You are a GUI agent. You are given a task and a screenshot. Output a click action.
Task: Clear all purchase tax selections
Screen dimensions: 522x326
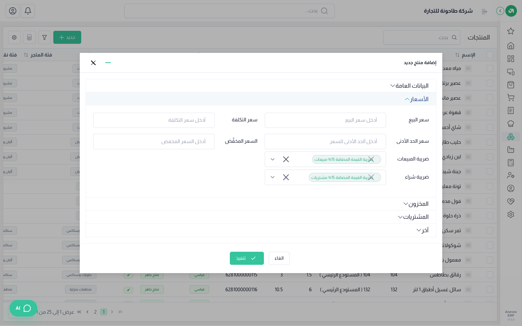286,177
